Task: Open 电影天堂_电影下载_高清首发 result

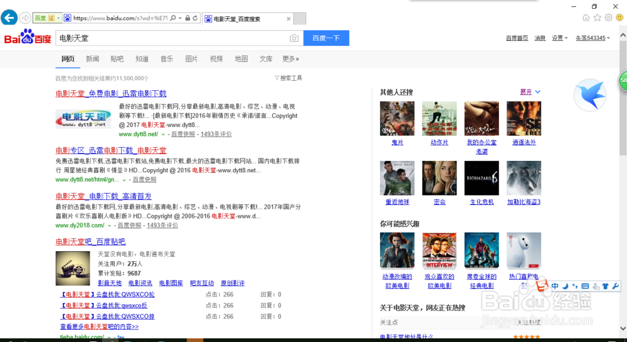Action: click(103, 196)
